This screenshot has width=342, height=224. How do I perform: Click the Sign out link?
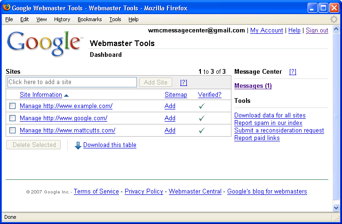317,30
